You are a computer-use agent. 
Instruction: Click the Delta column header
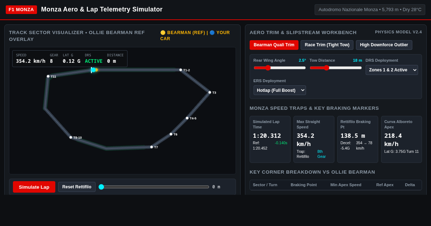click(410, 185)
